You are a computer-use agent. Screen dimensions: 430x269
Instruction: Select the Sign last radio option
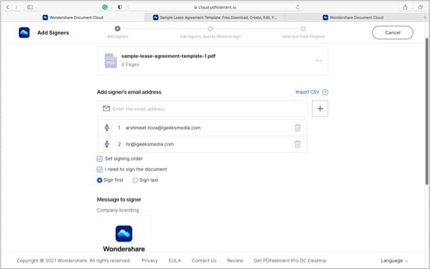(135, 180)
